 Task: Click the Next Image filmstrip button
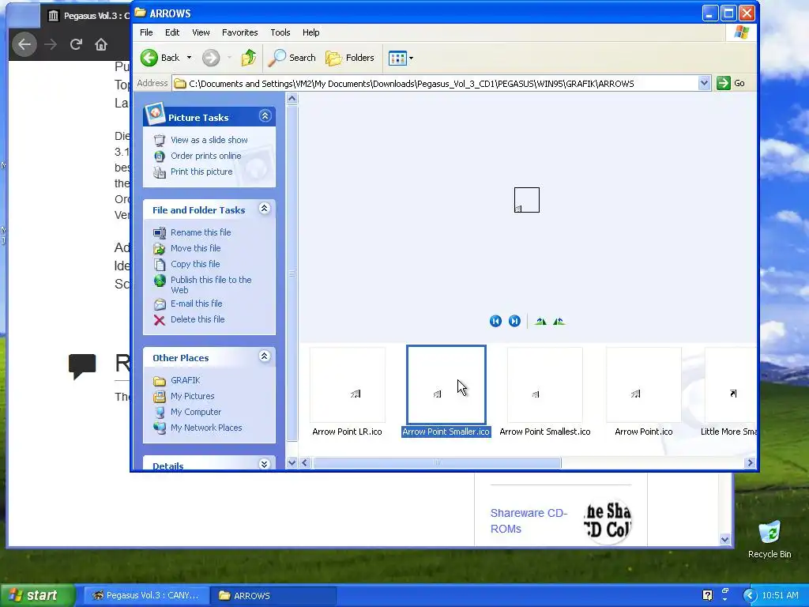pyautogui.click(x=514, y=321)
